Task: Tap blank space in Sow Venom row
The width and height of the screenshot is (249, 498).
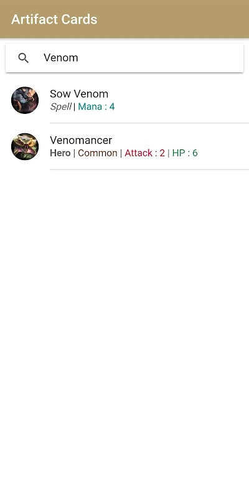Action: tap(184, 100)
